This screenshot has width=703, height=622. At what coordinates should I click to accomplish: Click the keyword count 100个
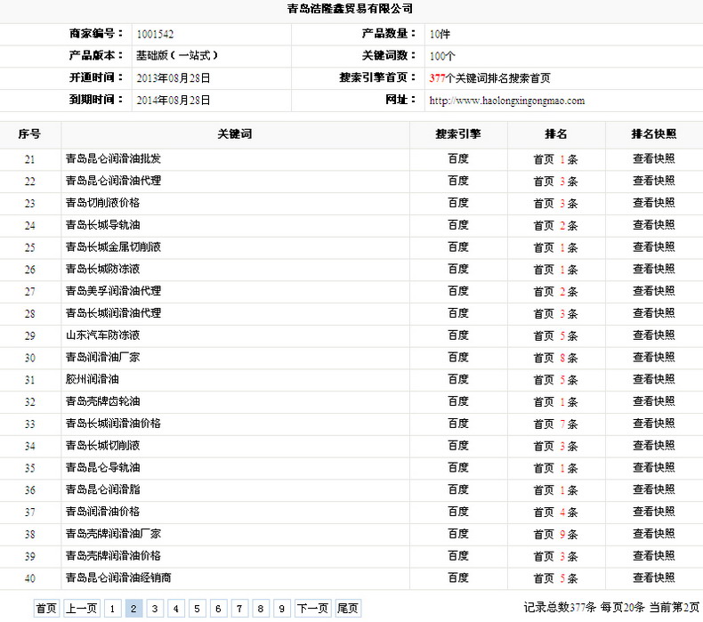tap(442, 56)
